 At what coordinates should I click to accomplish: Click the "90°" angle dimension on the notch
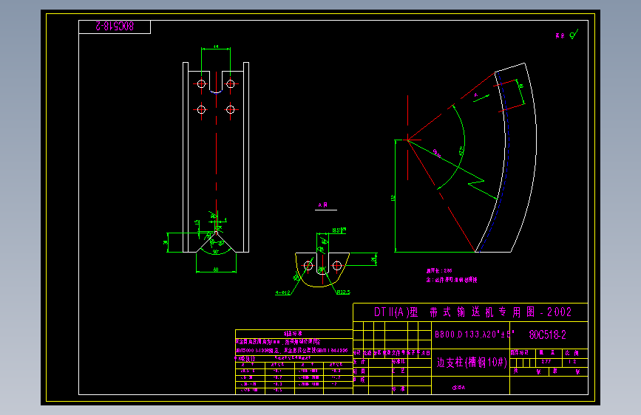pyautogui.click(x=215, y=252)
